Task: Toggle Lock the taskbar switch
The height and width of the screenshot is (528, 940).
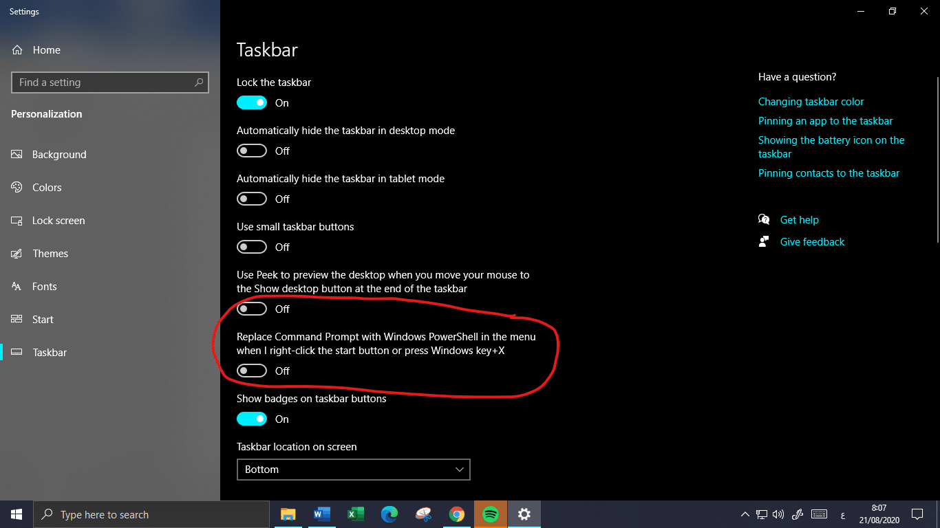Action: [x=252, y=102]
